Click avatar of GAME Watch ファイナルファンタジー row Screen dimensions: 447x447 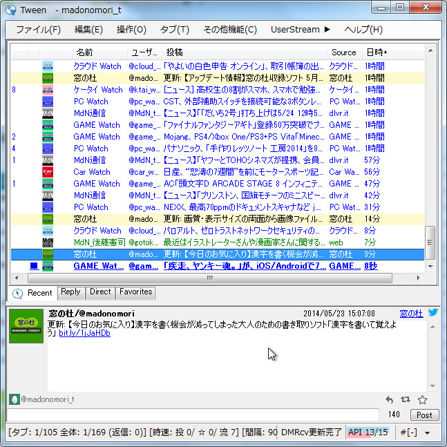[48, 125]
